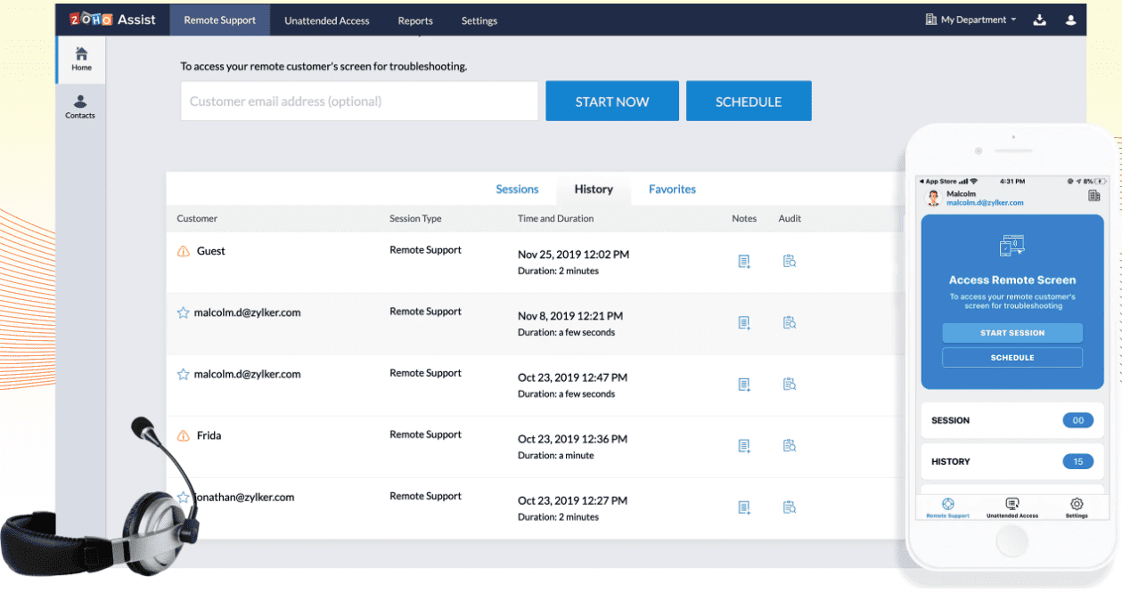Tap the 15 history count badge on phone
Viewport: 1122px width, 592px height.
[x=1078, y=461]
